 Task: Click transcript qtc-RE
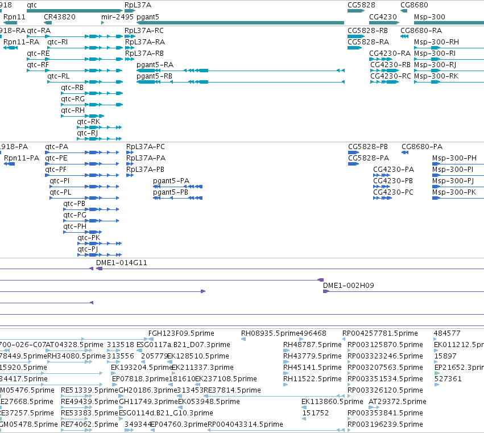pyautogui.click(x=75, y=59)
